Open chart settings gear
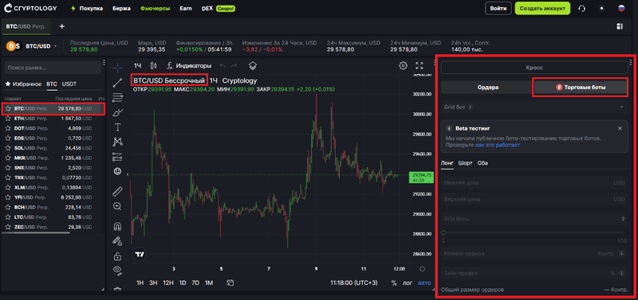This screenshot has width=638, height=300. point(403,66)
